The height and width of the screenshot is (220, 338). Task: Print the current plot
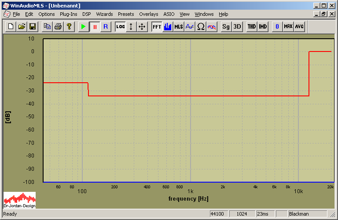[x=58, y=26]
